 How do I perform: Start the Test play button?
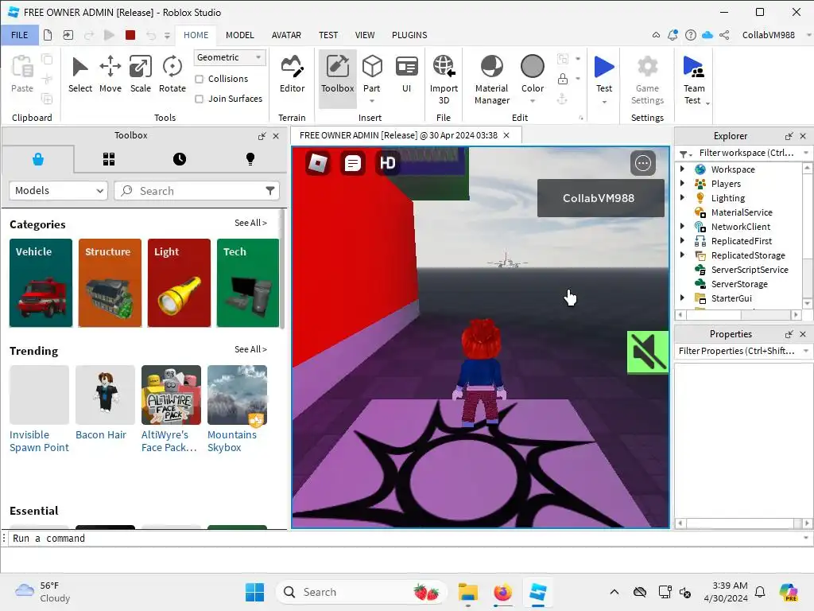pyautogui.click(x=604, y=68)
